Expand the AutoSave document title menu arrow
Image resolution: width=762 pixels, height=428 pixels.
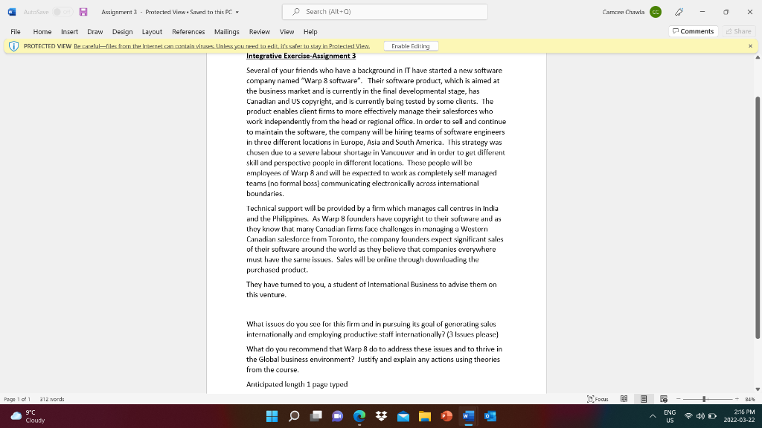[x=237, y=12]
